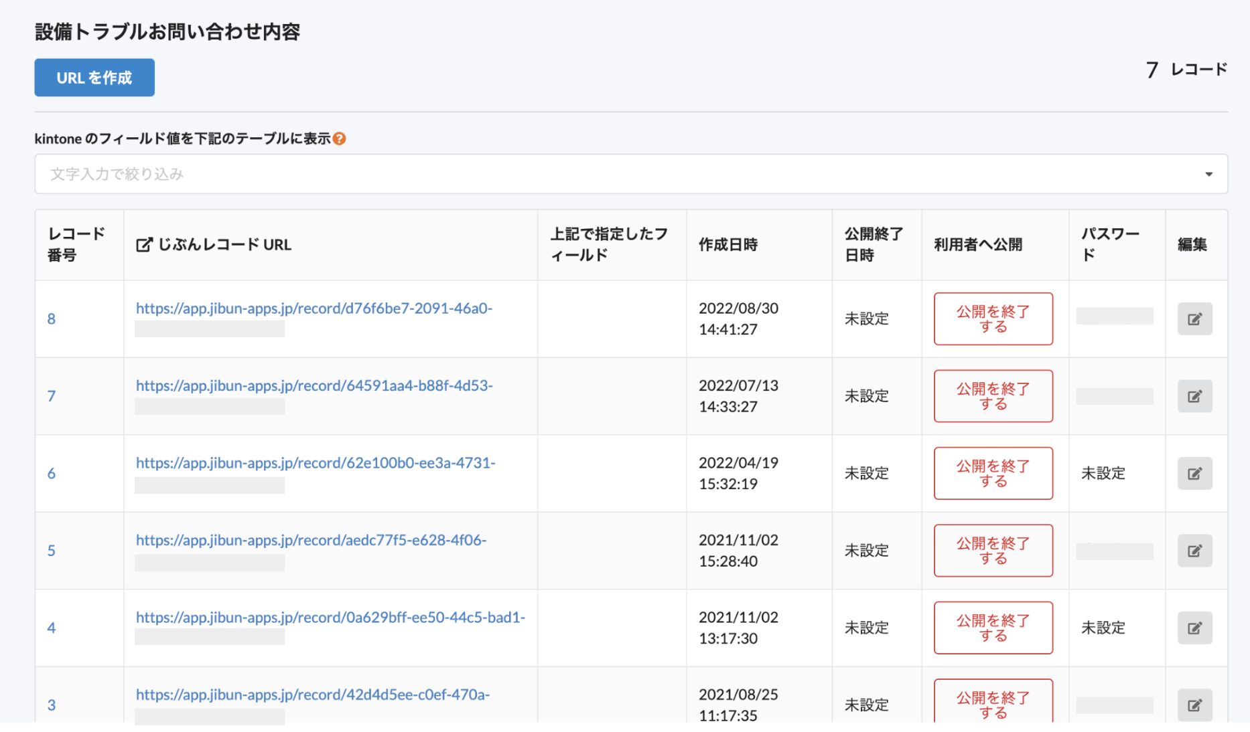Open record number 5 link
The height and width of the screenshot is (732, 1250).
52,551
